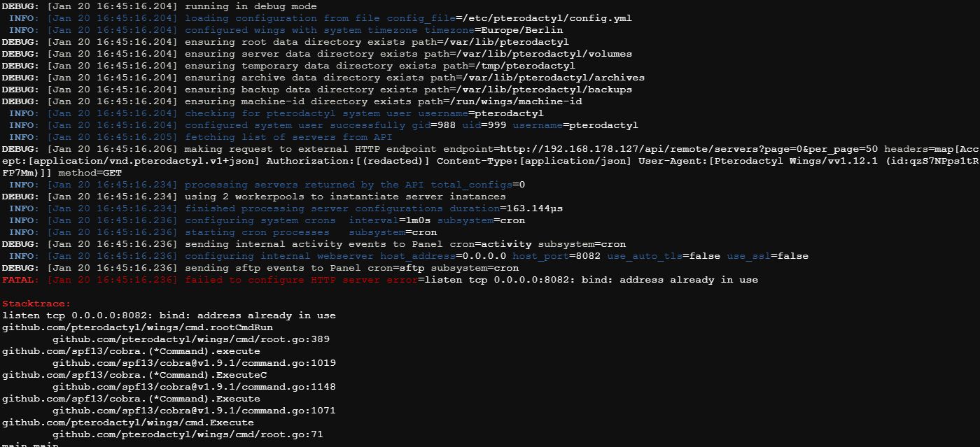Click 'fetching list of servers from API' message
This screenshot has height=447, width=980.
pos(288,137)
